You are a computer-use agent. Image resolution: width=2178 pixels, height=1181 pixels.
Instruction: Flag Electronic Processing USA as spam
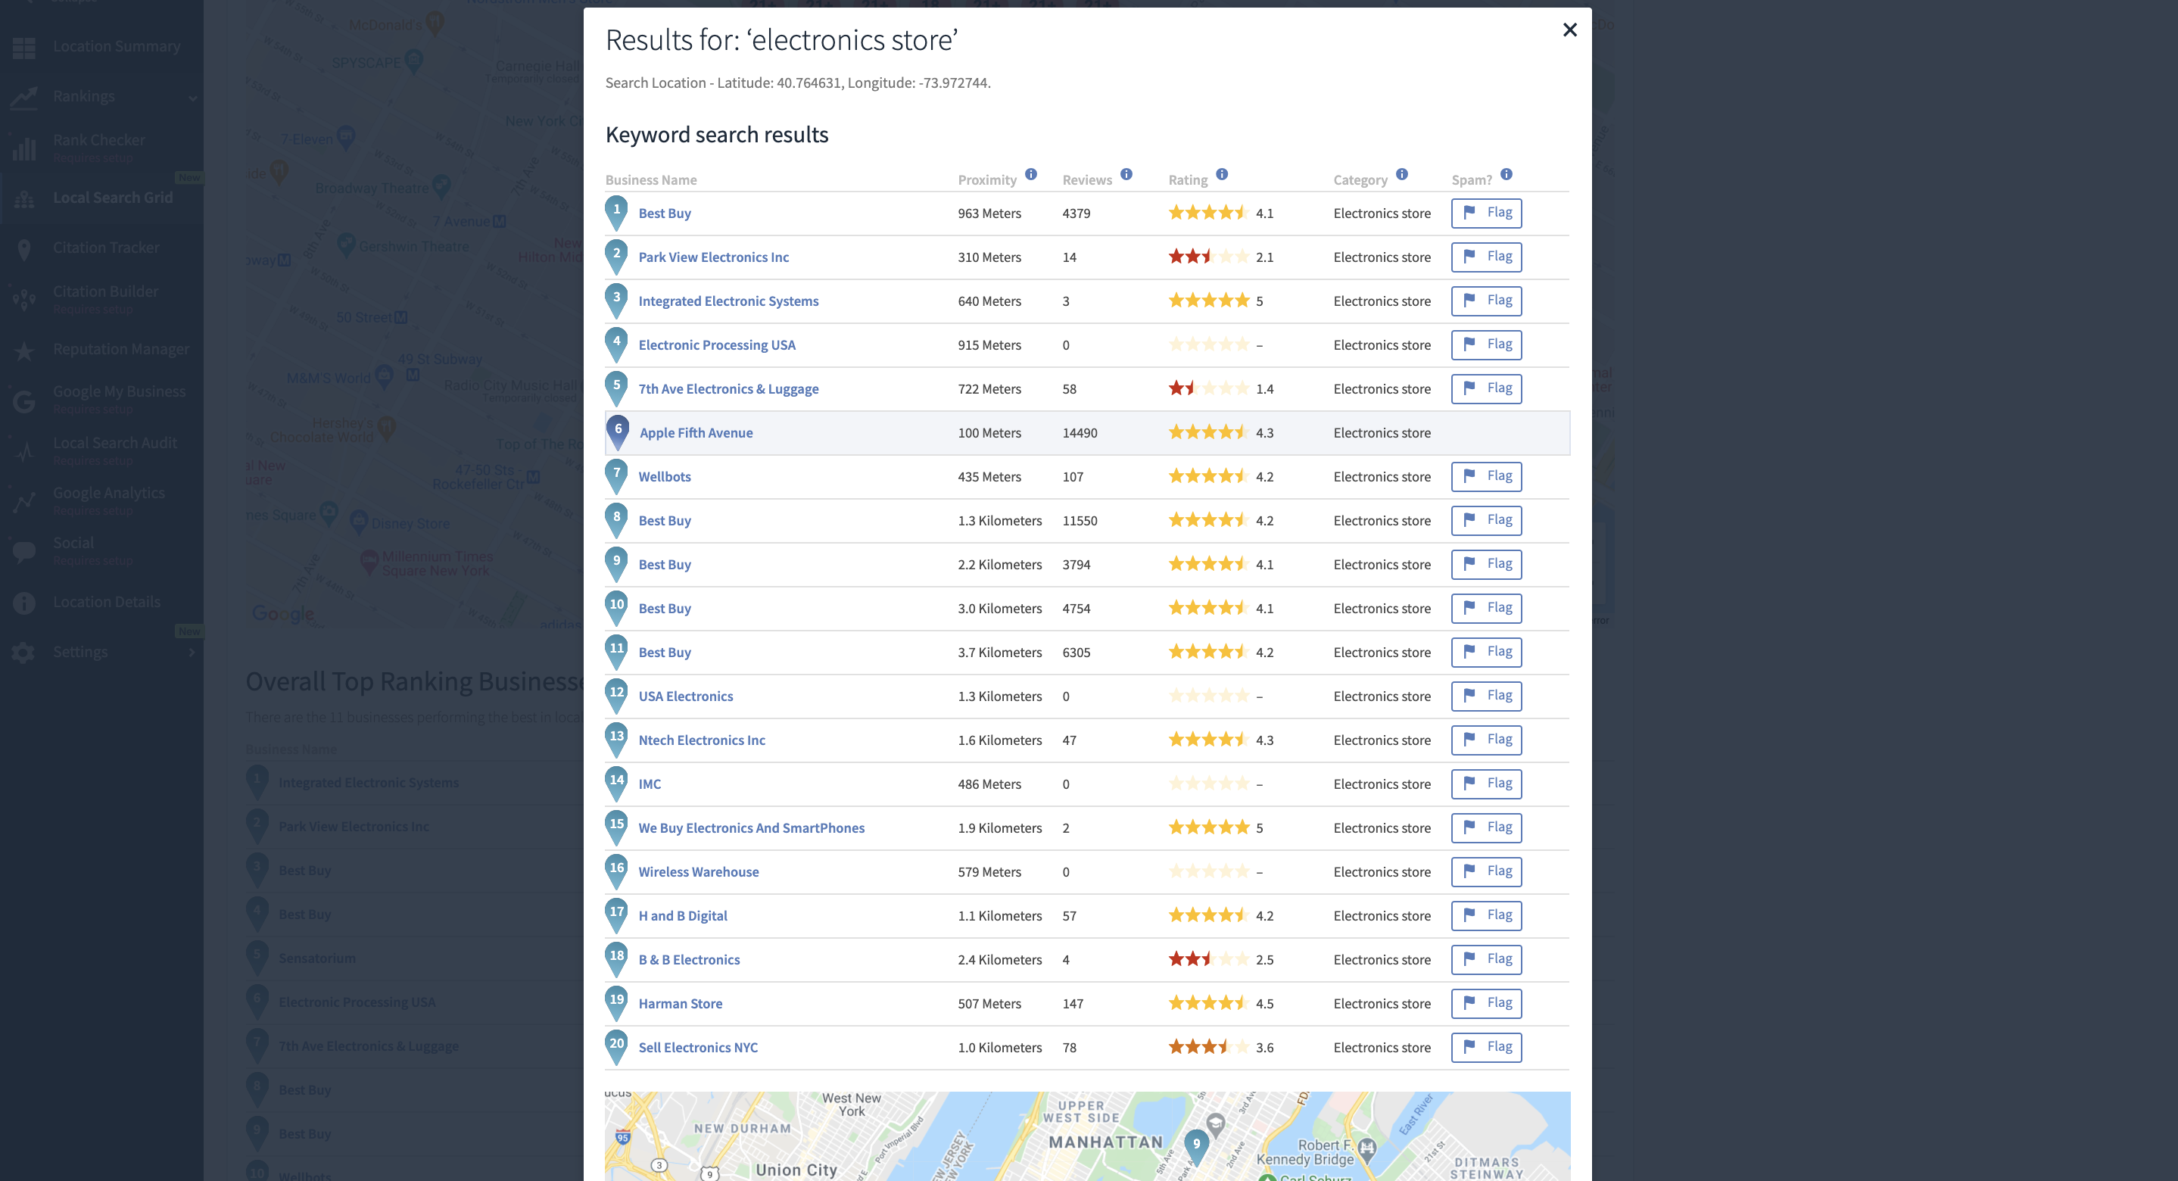tap(1485, 344)
